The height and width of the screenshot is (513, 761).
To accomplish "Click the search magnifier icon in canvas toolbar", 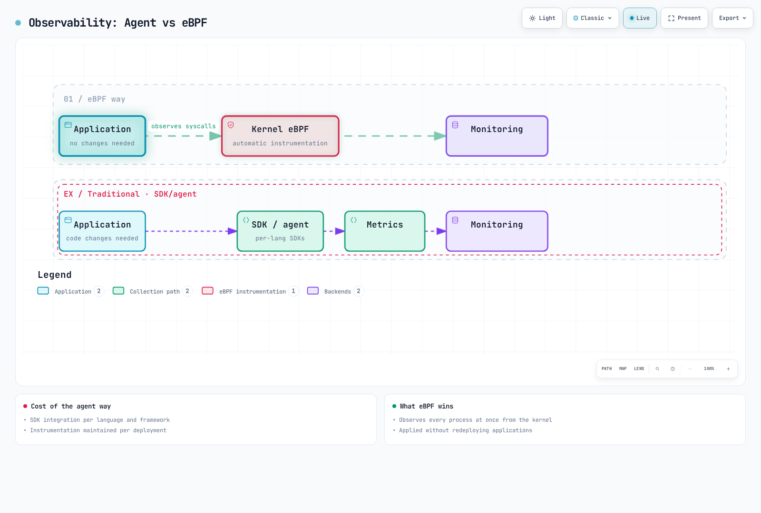I will [657, 369].
